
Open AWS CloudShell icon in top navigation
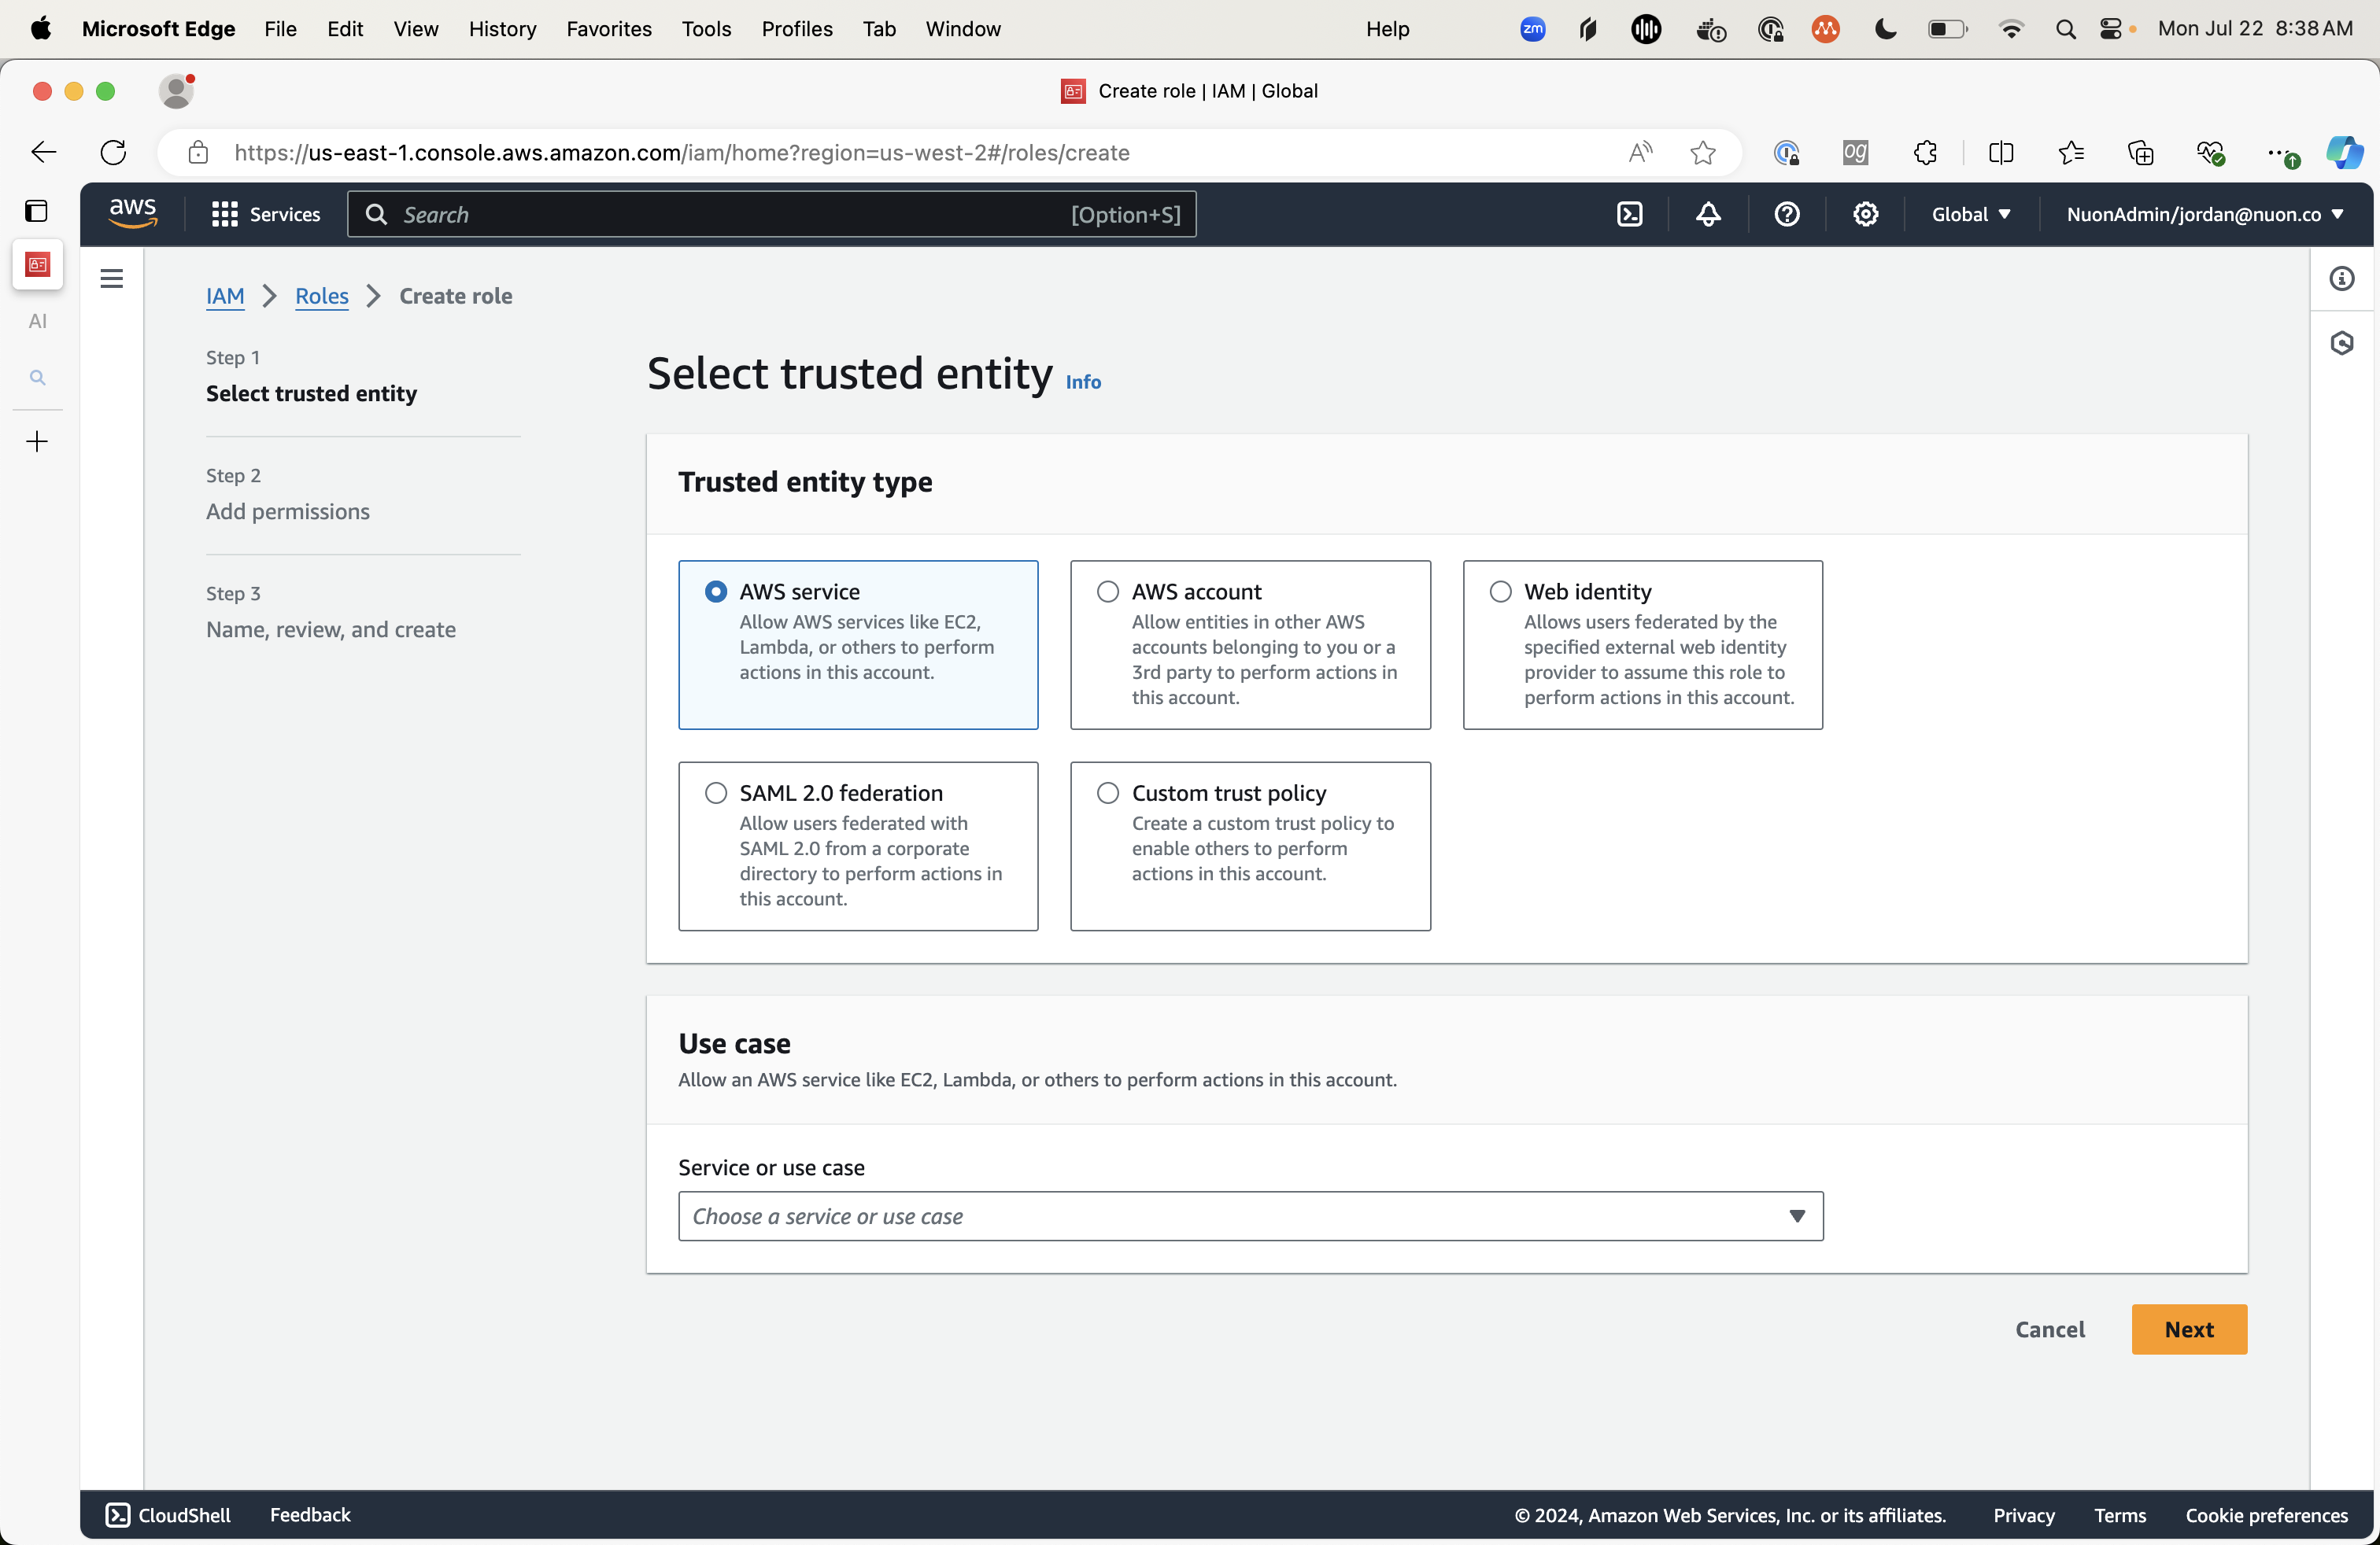coord(1629,214)
